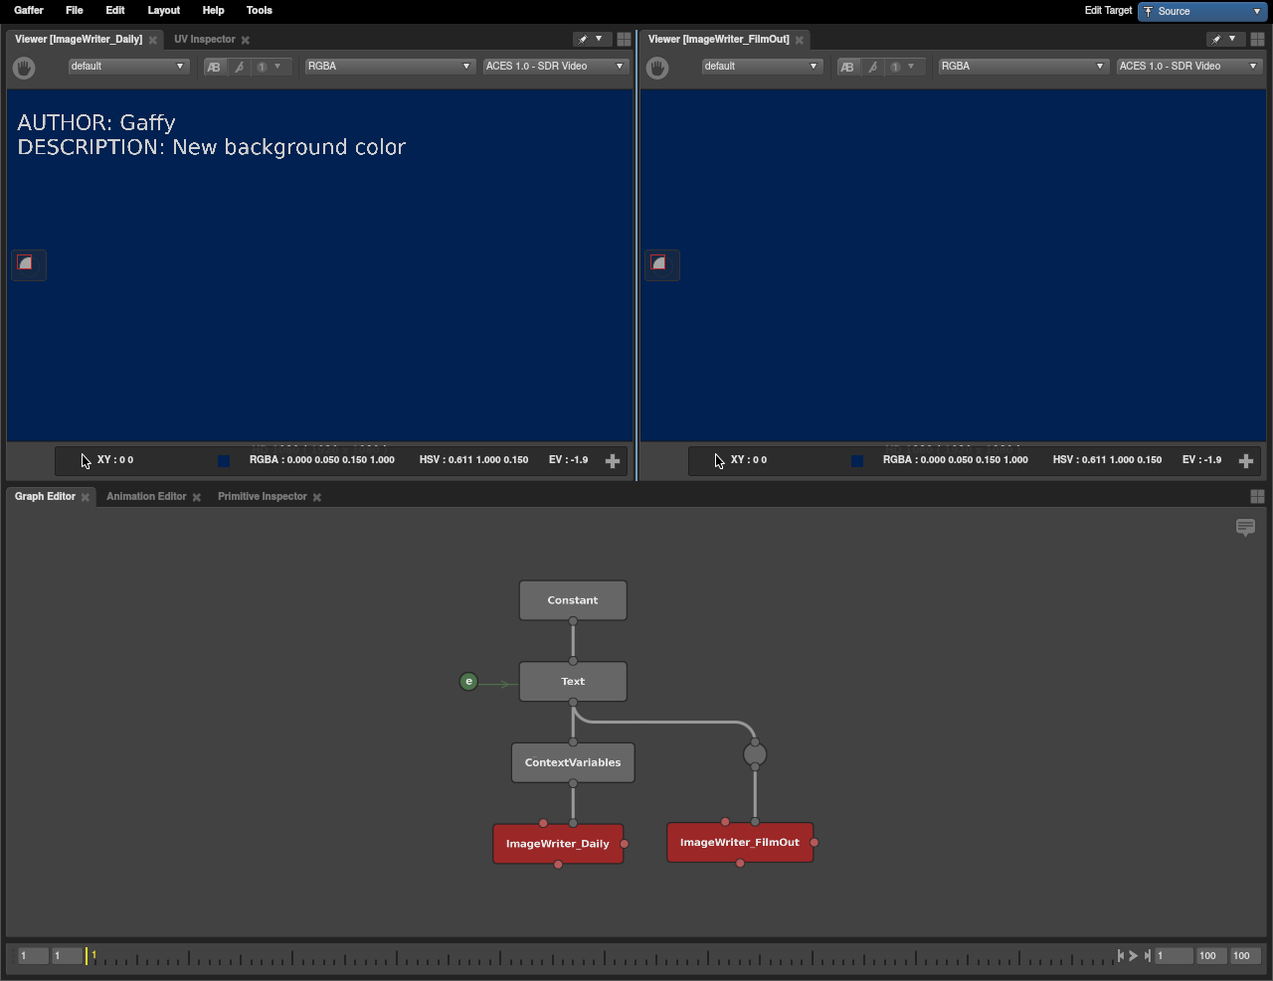
Task: Click the panel layout grid icon in the Graph Editor
Action: [1257, 496]
